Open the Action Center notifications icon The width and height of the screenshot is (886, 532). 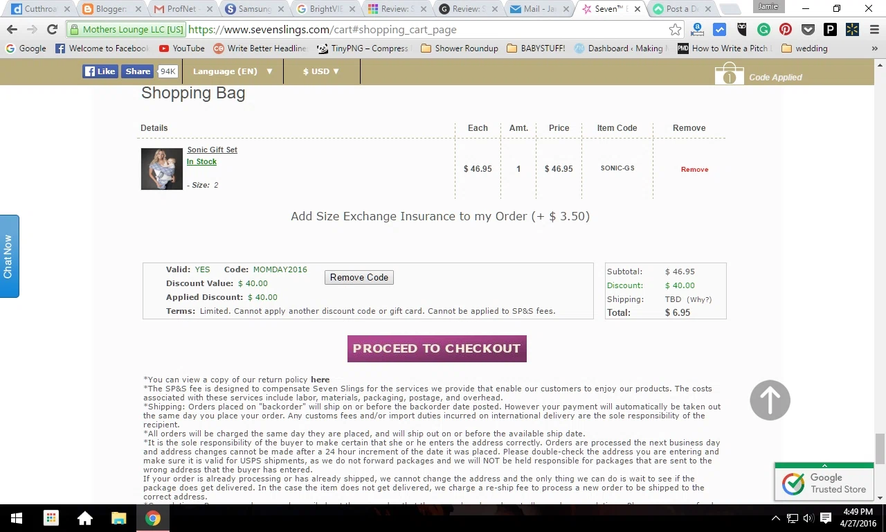[826, 518]
